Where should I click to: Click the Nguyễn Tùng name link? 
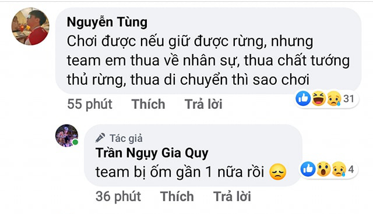coord(107,22)
